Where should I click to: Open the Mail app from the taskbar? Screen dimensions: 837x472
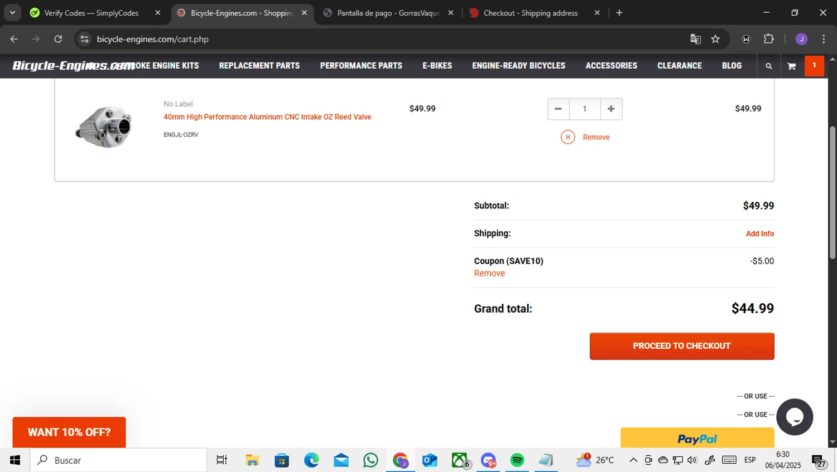click(x=341, y=460)
